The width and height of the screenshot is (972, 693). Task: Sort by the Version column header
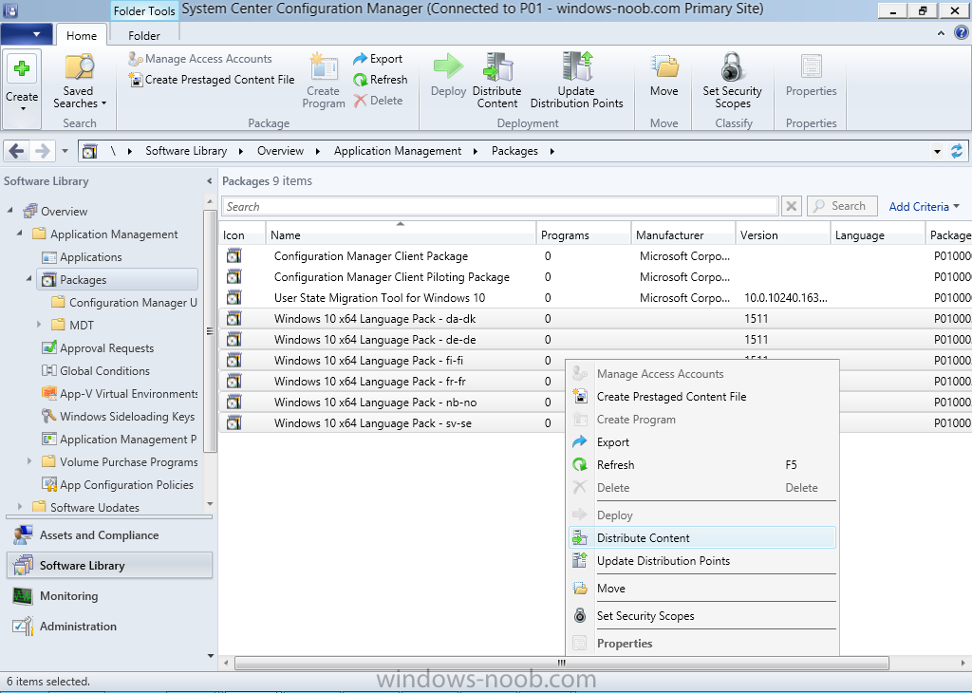click(783, 234)
